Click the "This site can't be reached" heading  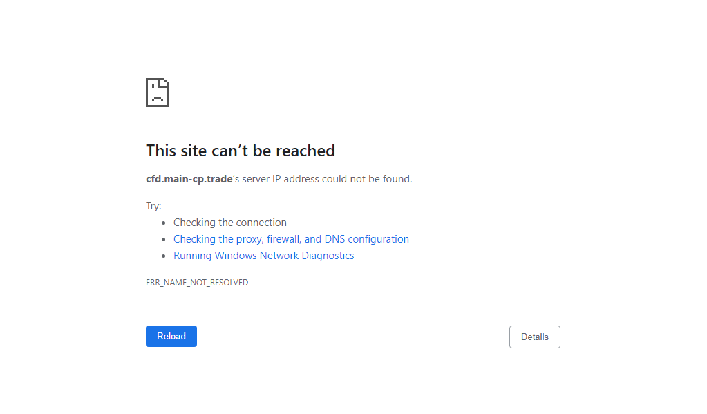(x=241, y=151)
